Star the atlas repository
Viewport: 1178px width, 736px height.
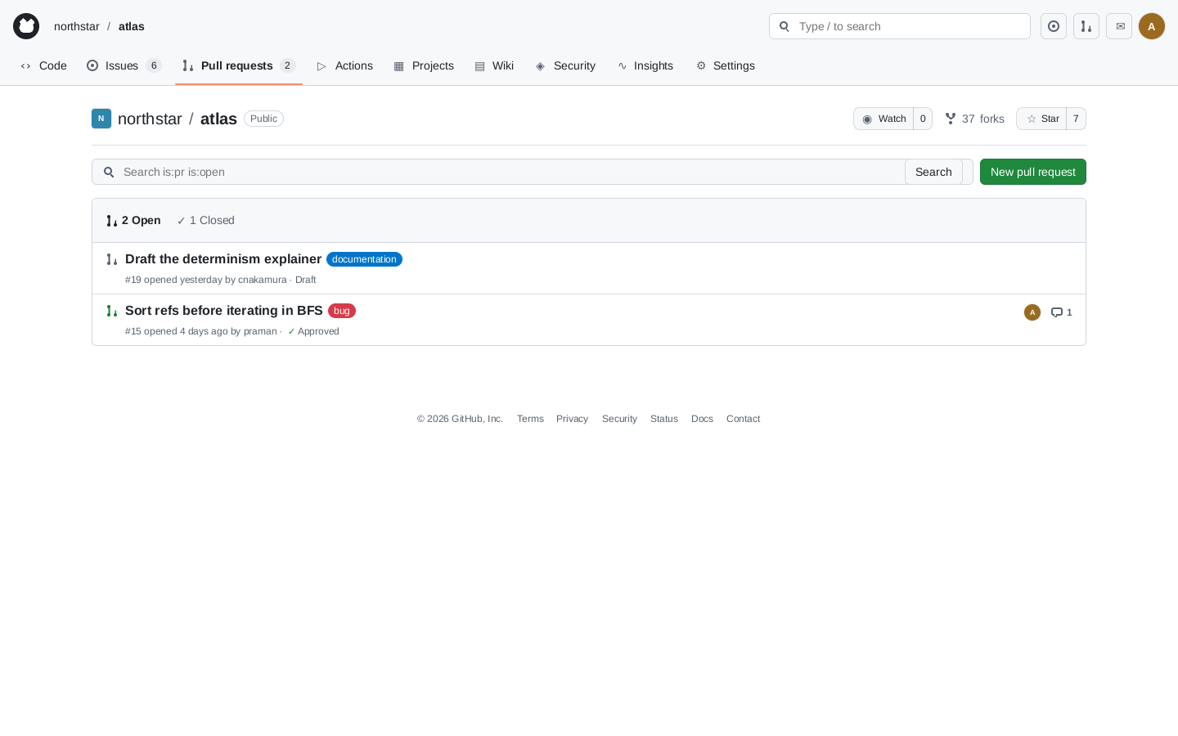click(1041, 119)
